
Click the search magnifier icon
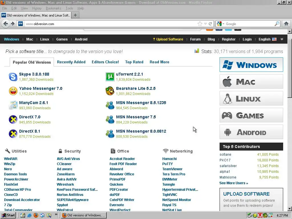(277, 24)
